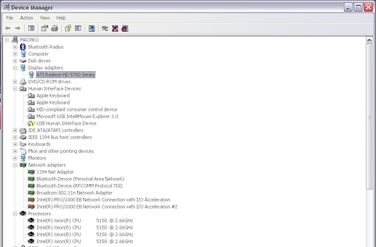
Task: Select 1394 Net Adapter
Action: pos(55,172)
